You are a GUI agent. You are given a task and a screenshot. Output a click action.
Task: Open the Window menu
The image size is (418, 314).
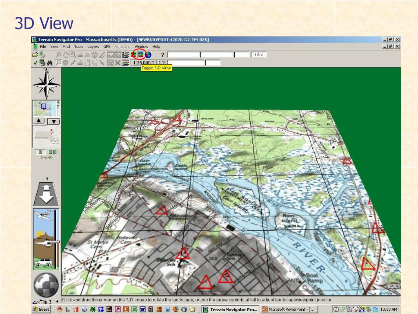(x=141, y=47)
